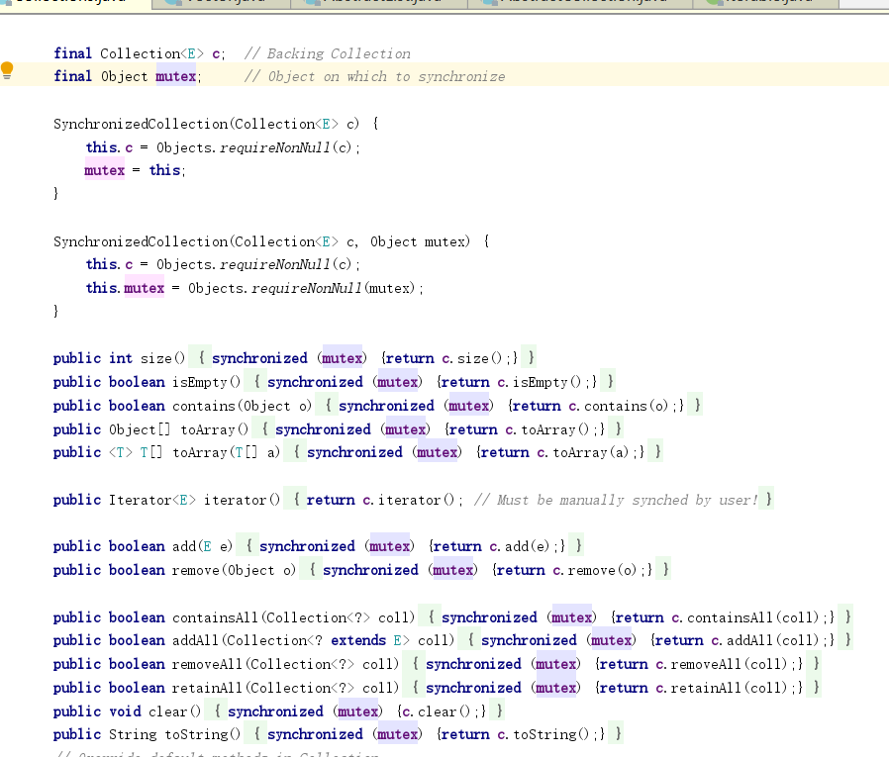Click 'Collection<E>' in the 'final Collection<E> c' field line

point(151,53)
